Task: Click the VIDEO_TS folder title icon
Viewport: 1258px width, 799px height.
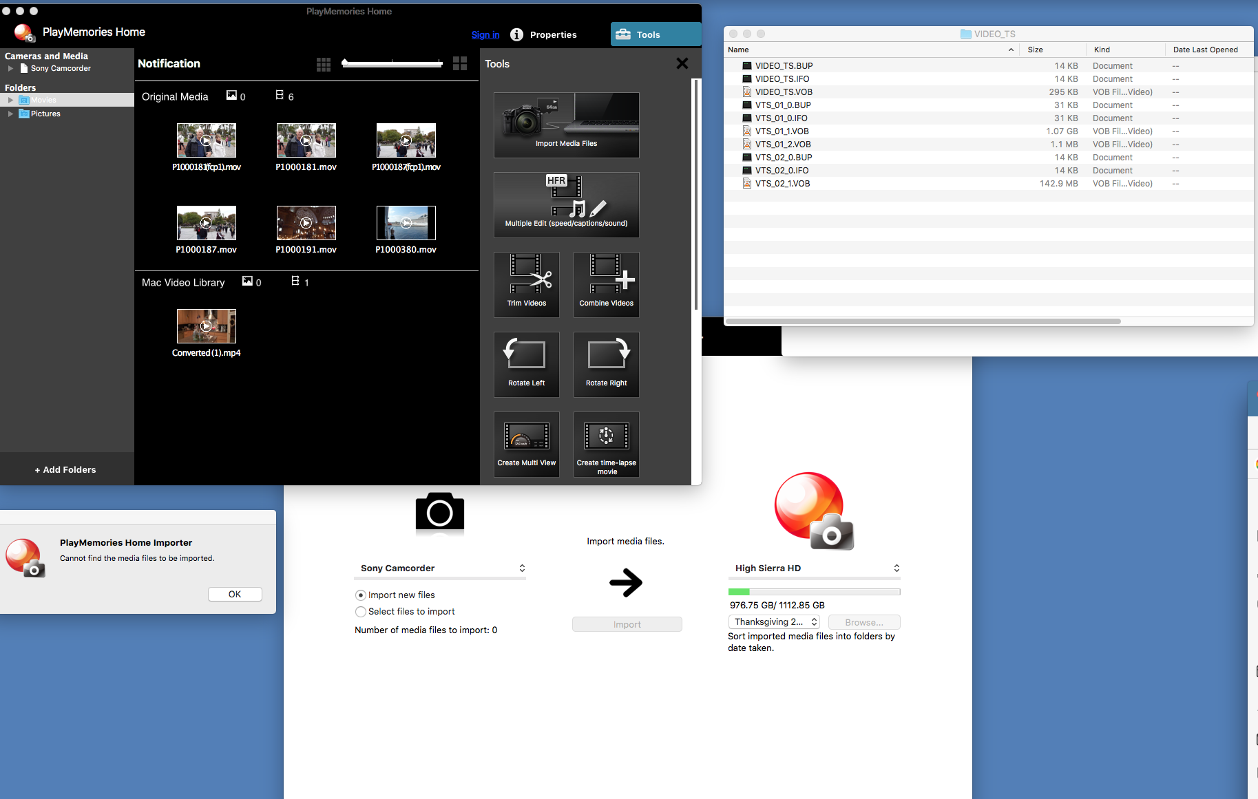Action: point(966,34)
